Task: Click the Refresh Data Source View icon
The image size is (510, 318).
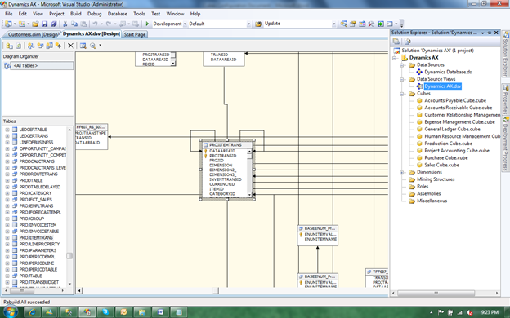Action: 19,46
